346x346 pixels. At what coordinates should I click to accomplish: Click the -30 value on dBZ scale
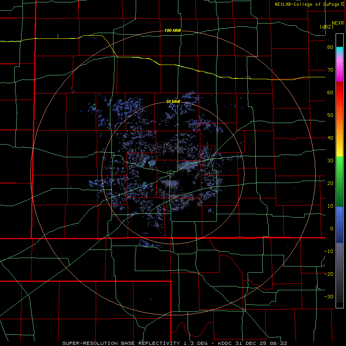point(329,296)
